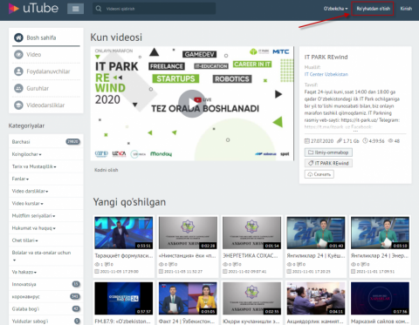
Task: Open Foydalanuvchilar users icon
Action: (x=18, y=71)
